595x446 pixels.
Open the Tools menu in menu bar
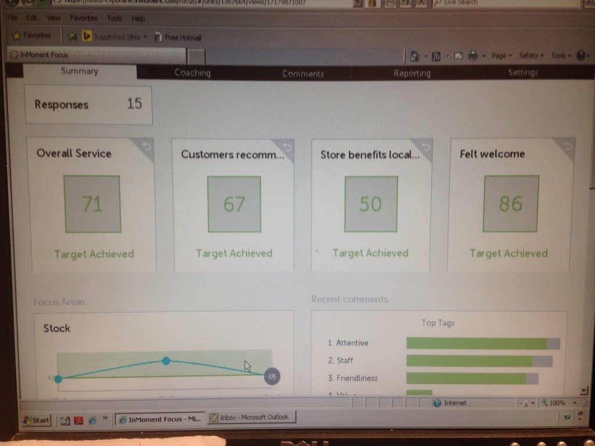[x=114, y=18]
